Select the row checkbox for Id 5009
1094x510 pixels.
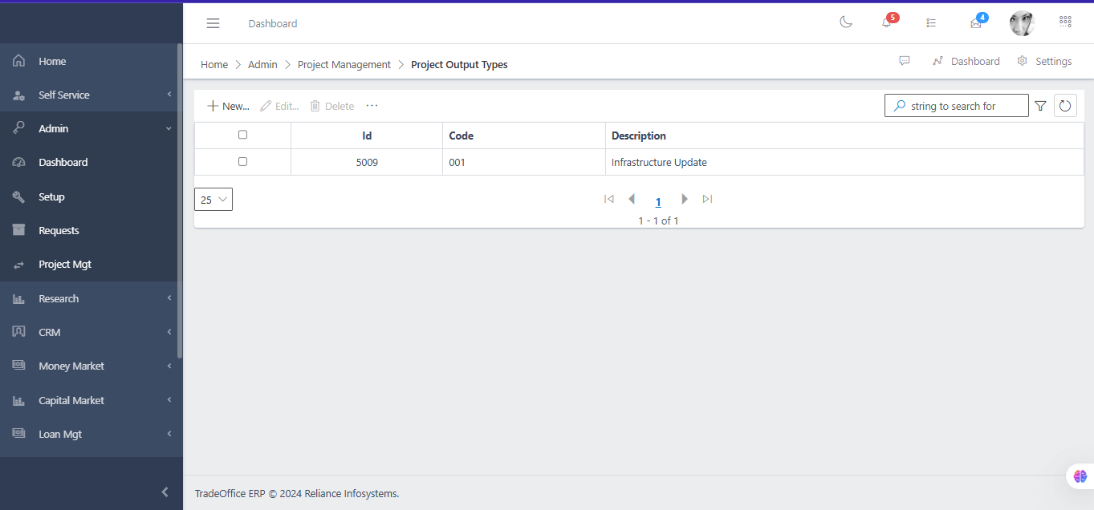point(242,161)
